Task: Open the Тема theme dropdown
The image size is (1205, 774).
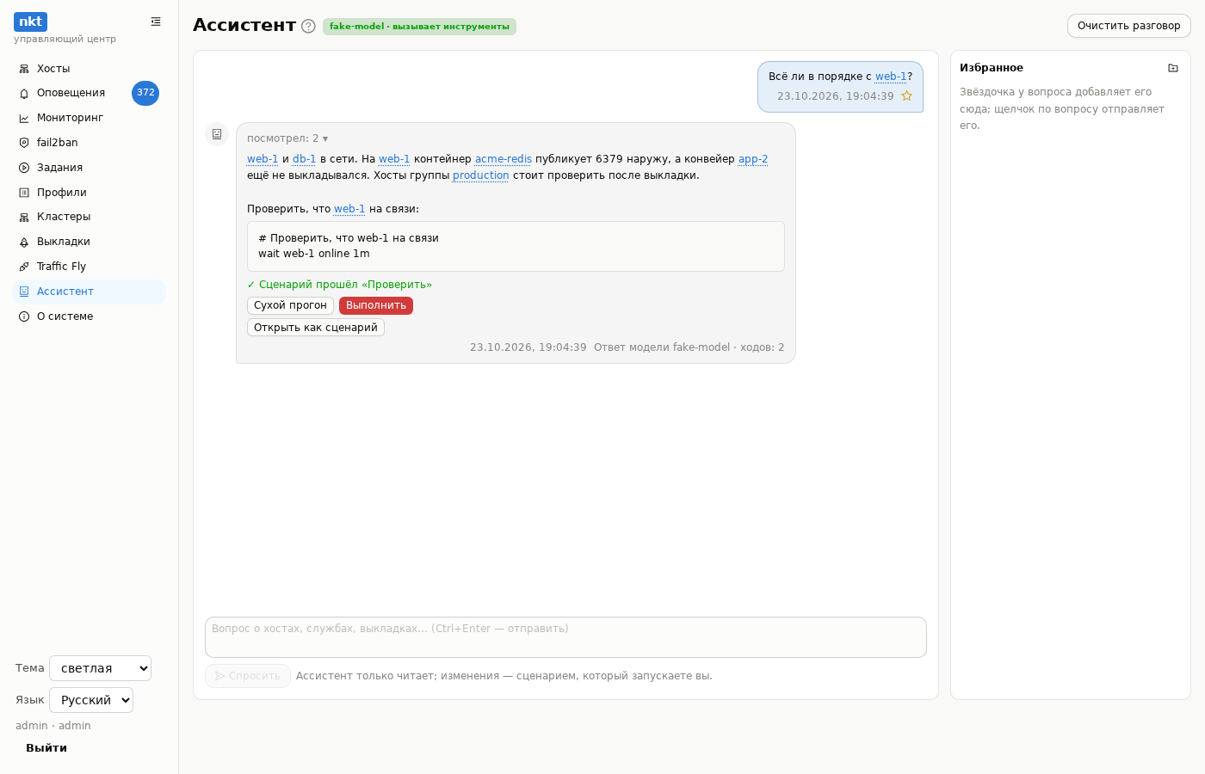Action: coord(100,668)
